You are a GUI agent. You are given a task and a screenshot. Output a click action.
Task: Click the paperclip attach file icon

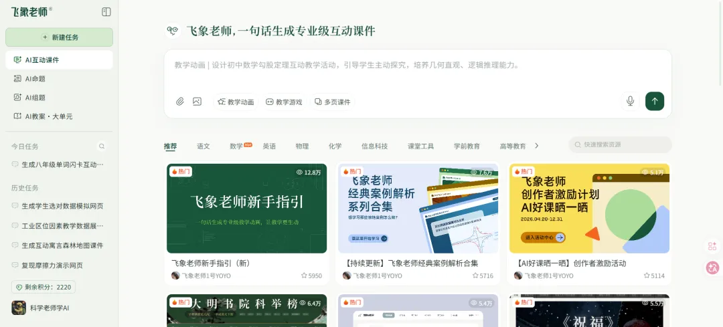180,102
